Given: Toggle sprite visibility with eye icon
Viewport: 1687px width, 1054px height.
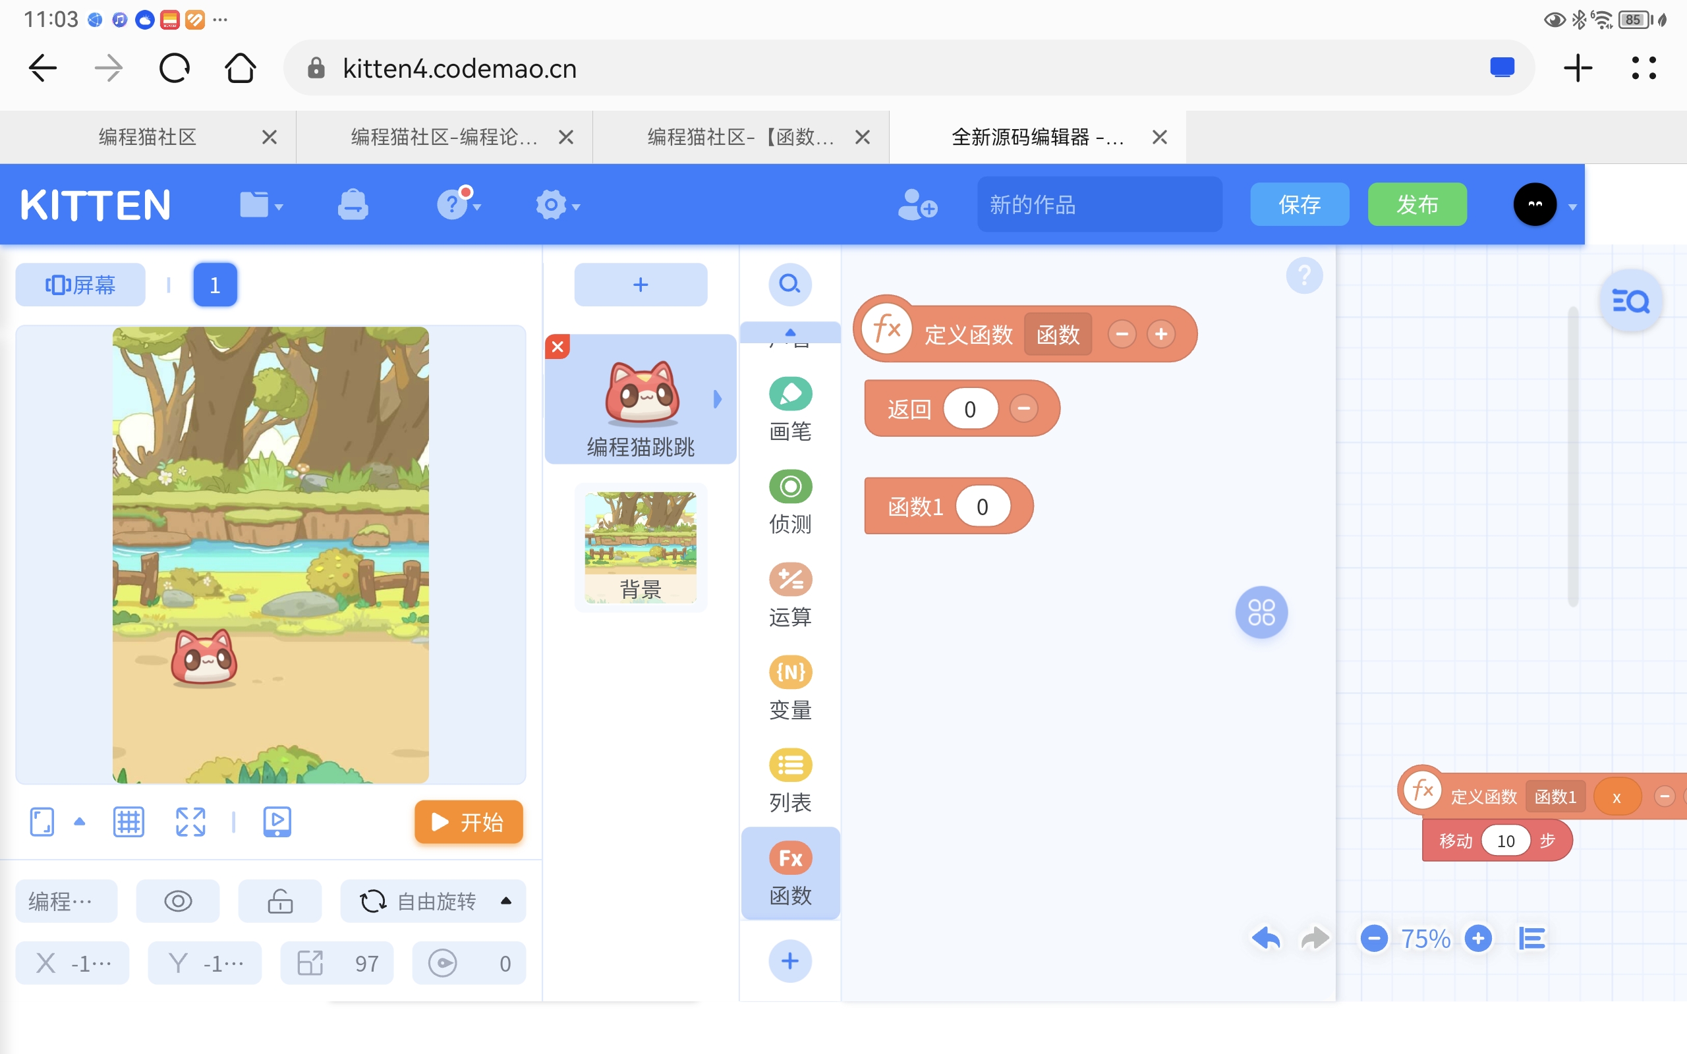Looking at the screenshot, I should 178,901.
